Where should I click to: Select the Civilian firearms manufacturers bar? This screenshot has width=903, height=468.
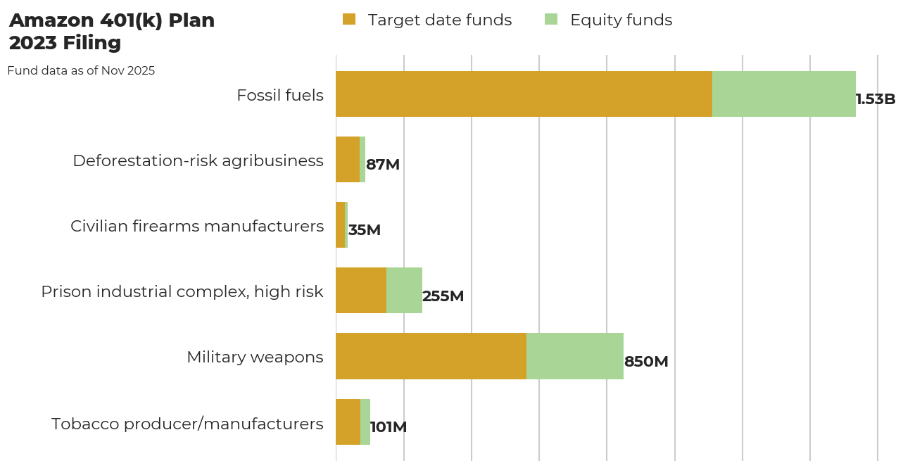point(342,224)
